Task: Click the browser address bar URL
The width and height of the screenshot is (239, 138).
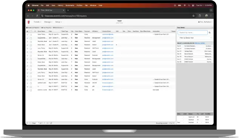Action: tap(66, 16)
